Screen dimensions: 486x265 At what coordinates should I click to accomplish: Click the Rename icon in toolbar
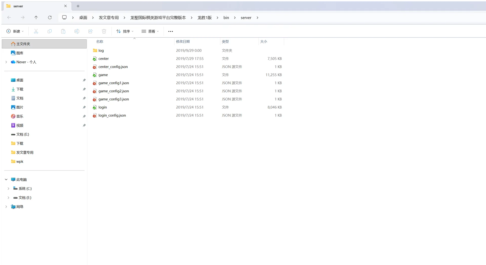point(77,31)
